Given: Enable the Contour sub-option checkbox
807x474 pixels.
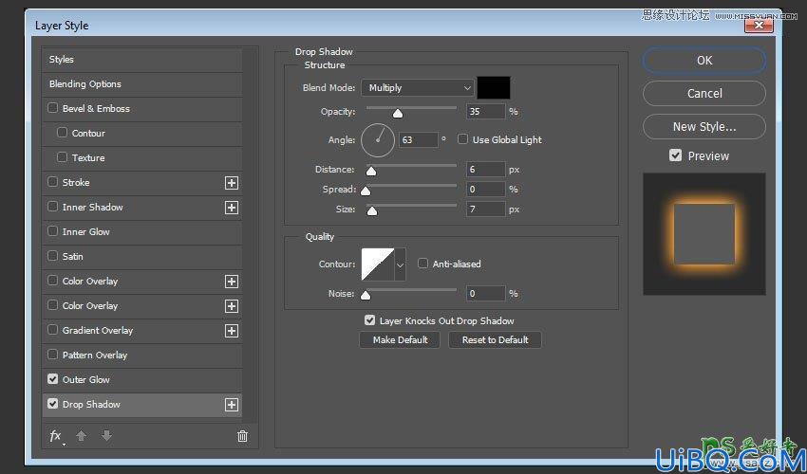Looking at the screenshot, I should pyautogui.click(x=62, y=133).
